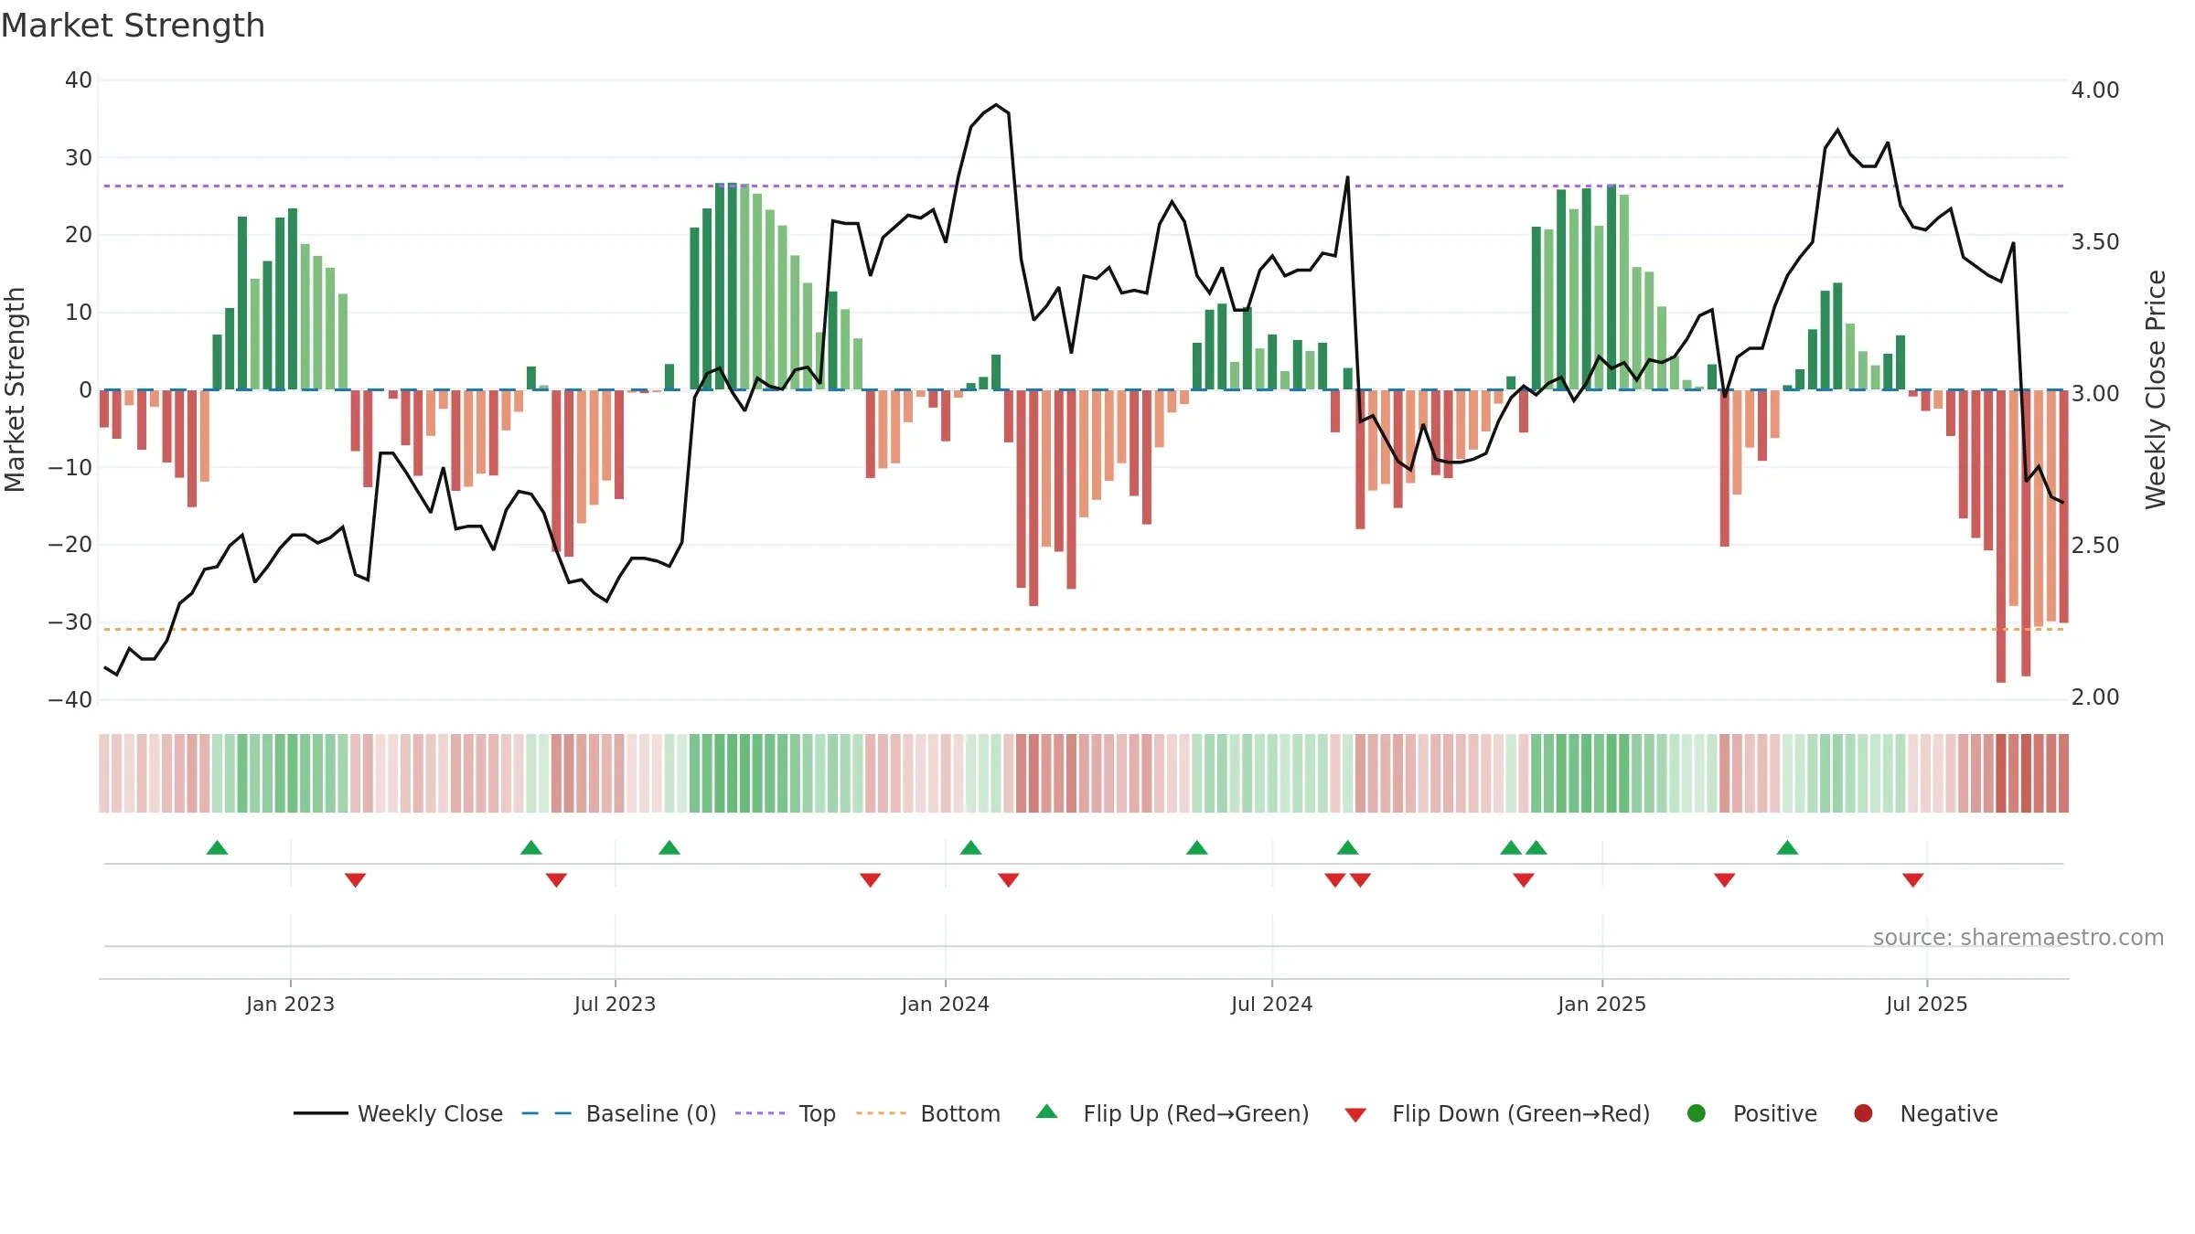2195x1234 pixels.
Task: Click the flip-up marker just after Jul 2023
Action: tap(669, 847)
